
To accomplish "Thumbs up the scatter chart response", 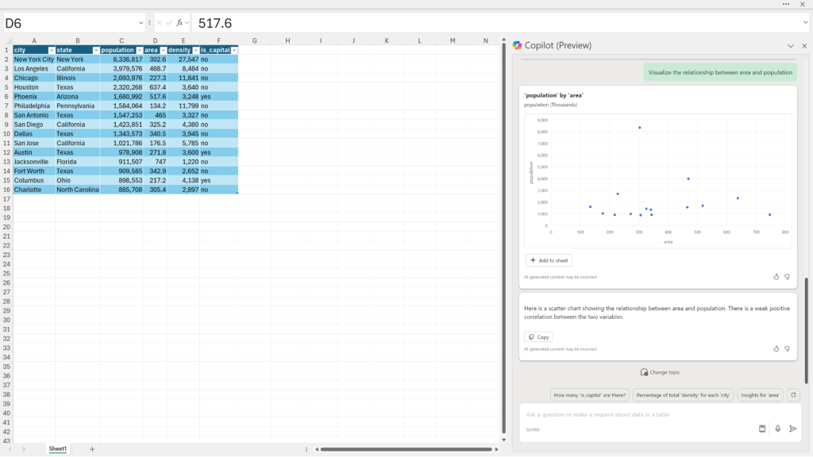I will pos(776,277).
